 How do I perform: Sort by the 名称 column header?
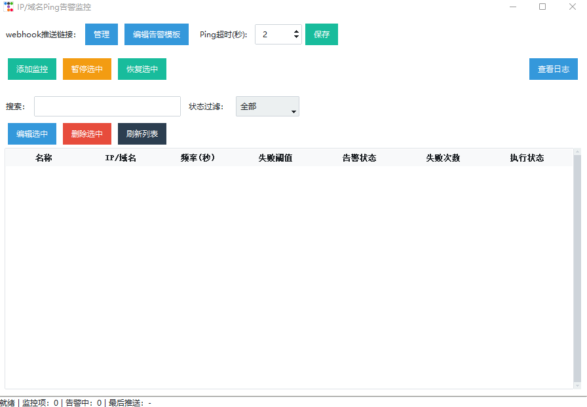(44, 158)
